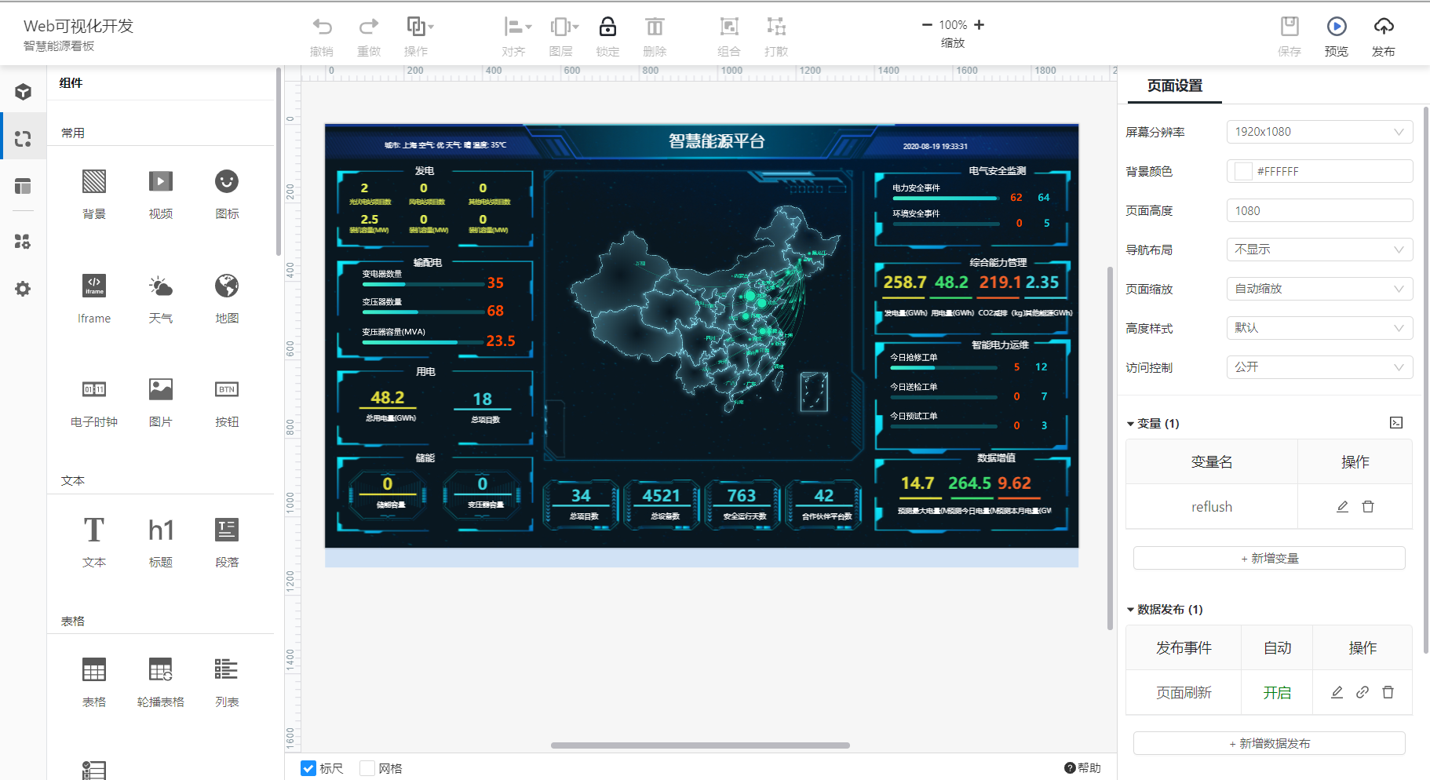Toggle the Ruler (标尺) checkbox
Image resolution: width=1430 pixels, height=780 pixels.
(309, 768)
